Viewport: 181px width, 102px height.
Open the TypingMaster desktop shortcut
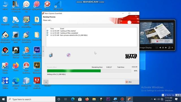coord(37,5)
